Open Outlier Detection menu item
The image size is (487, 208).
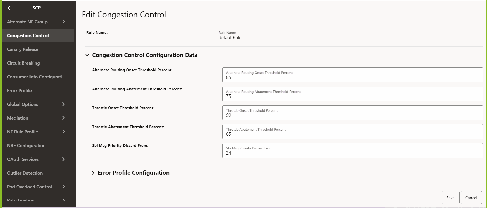coord(25,173)
